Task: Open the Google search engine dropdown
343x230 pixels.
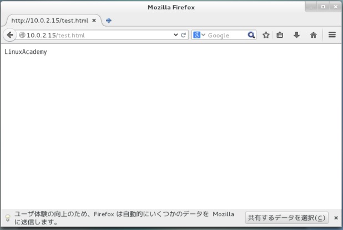Action: click(x=199, y=35)
